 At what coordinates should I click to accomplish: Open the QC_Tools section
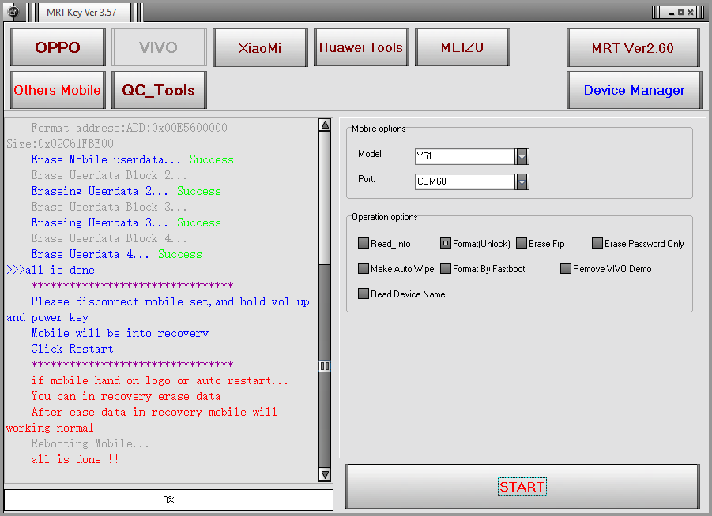(x=159, y=90)
